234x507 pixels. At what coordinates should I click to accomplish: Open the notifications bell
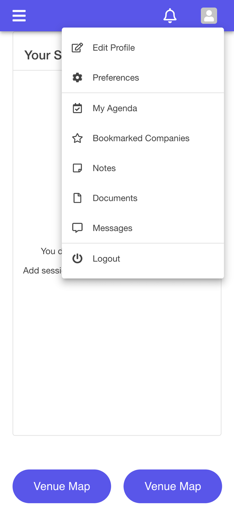[170, 16]
